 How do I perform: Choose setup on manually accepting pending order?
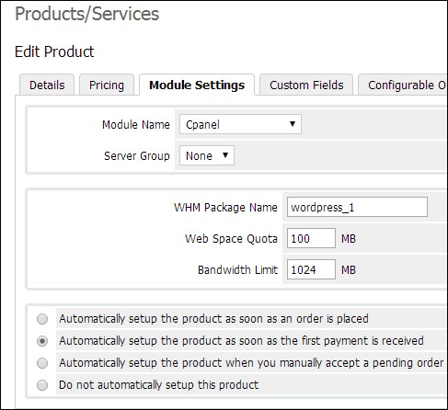click(42, 363)
